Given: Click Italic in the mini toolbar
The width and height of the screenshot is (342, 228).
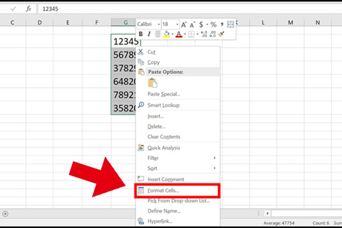Looking at the screenshot, I should (149, 34).
